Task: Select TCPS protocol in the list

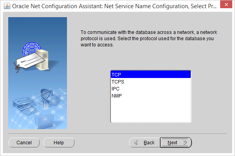Action: tap(151, 82)
